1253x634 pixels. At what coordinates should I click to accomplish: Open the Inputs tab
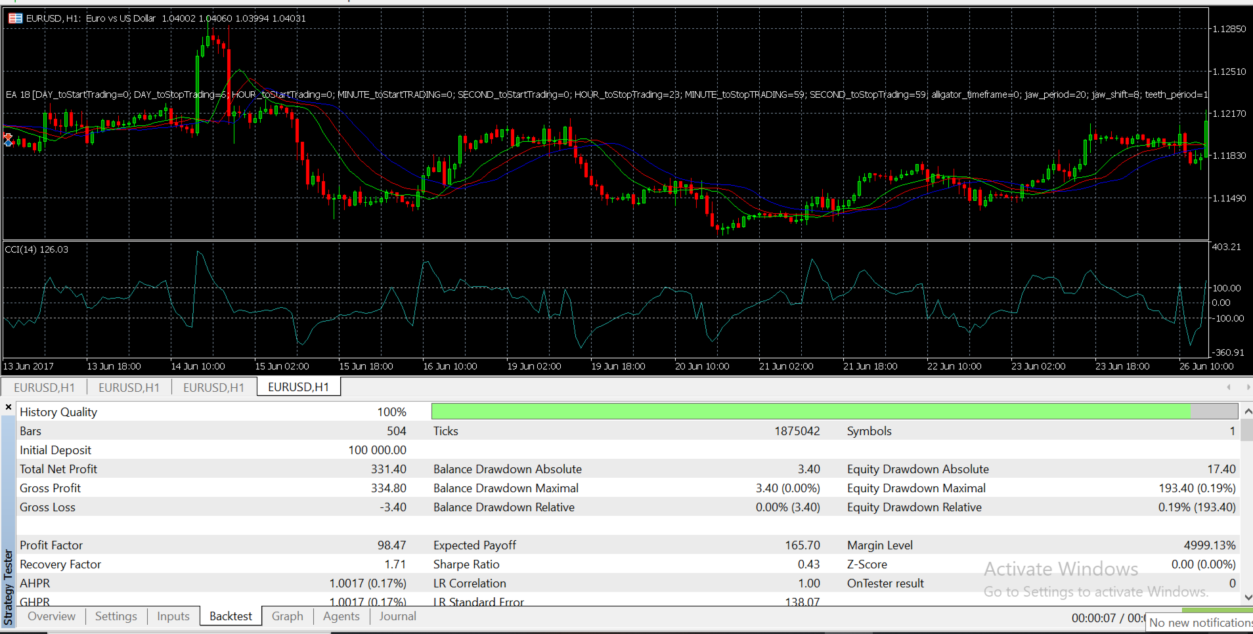pos(173,616)
